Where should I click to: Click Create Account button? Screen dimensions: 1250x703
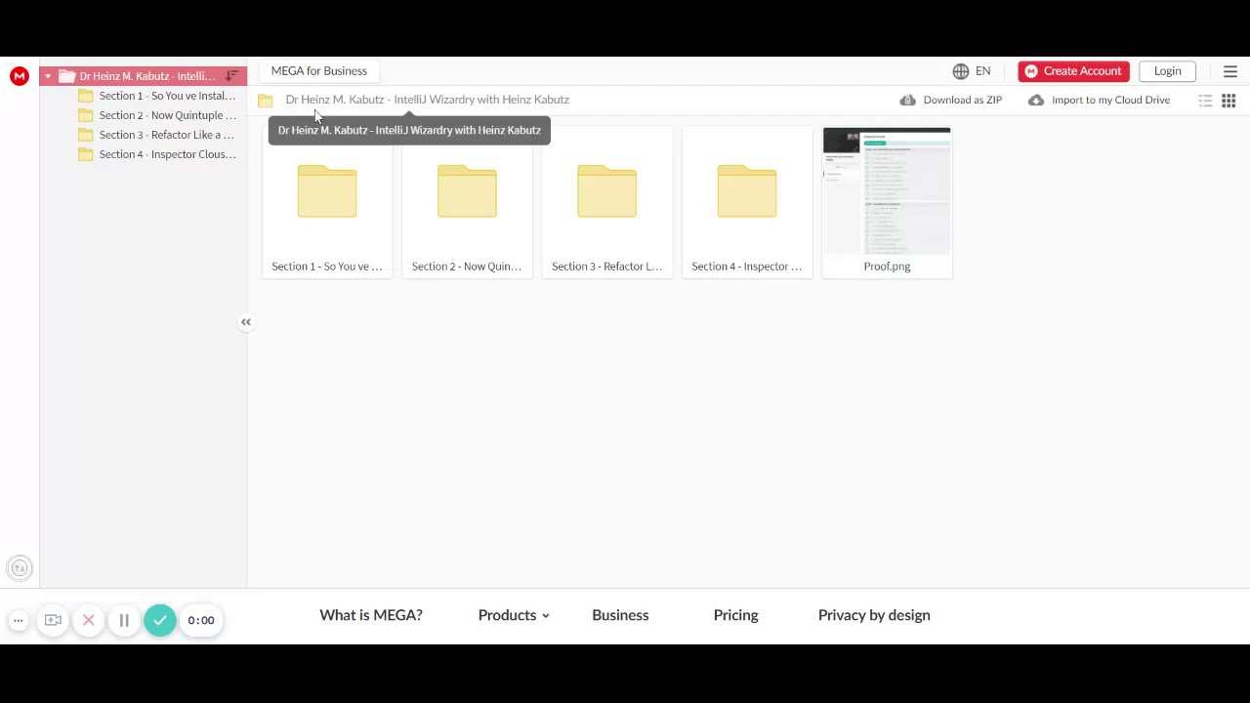pyautogui.click(x=1073, y=71)
